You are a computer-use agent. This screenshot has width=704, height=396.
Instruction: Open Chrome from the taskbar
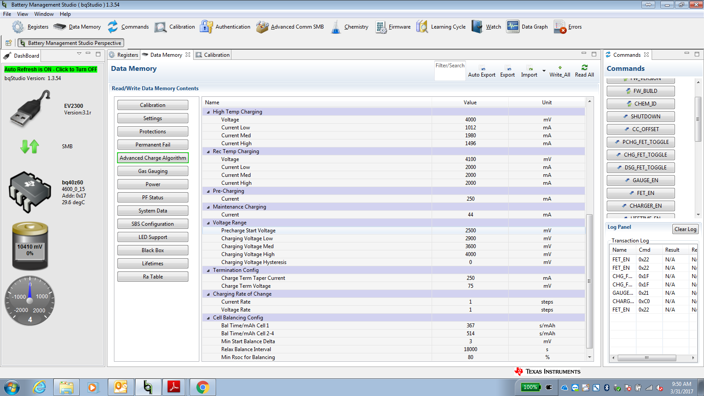click(x=202, y=387)
